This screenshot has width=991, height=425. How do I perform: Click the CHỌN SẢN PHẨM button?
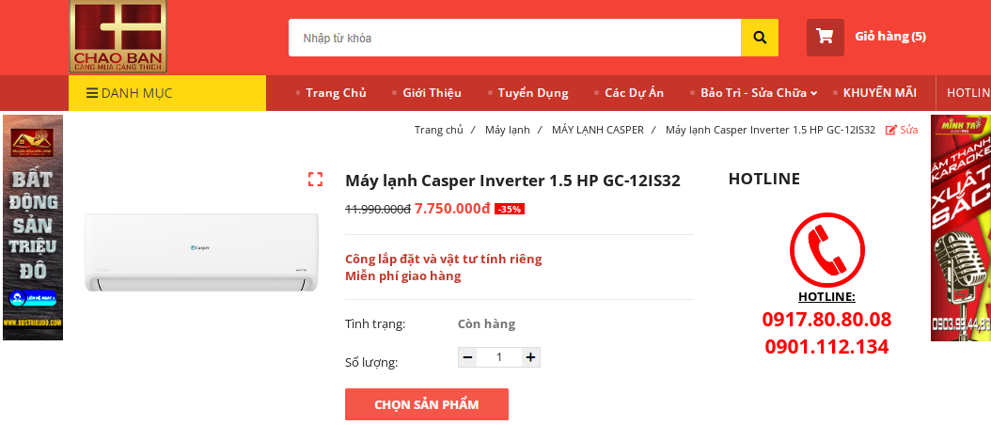[427, 404]
